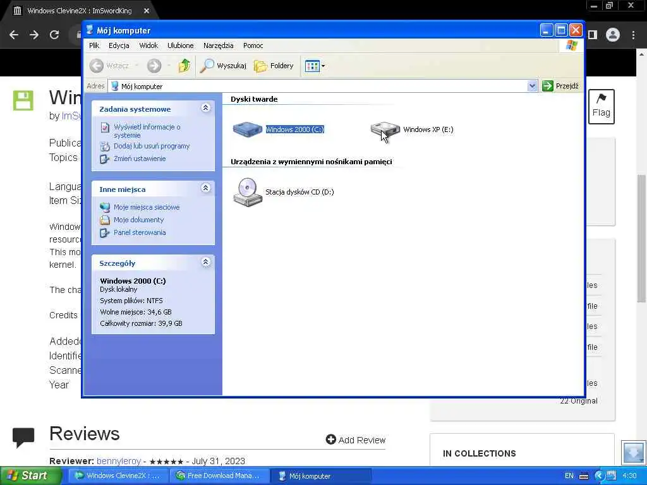
Task: Toggle the Foldery pane
Action: pyautogui.click(x=274, y=66)
